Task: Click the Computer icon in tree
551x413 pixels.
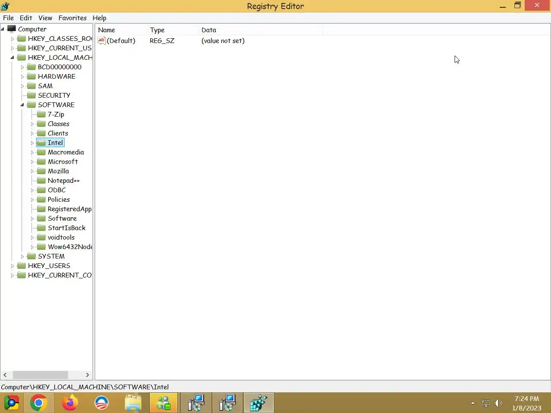Action: [x=12, y=29]
